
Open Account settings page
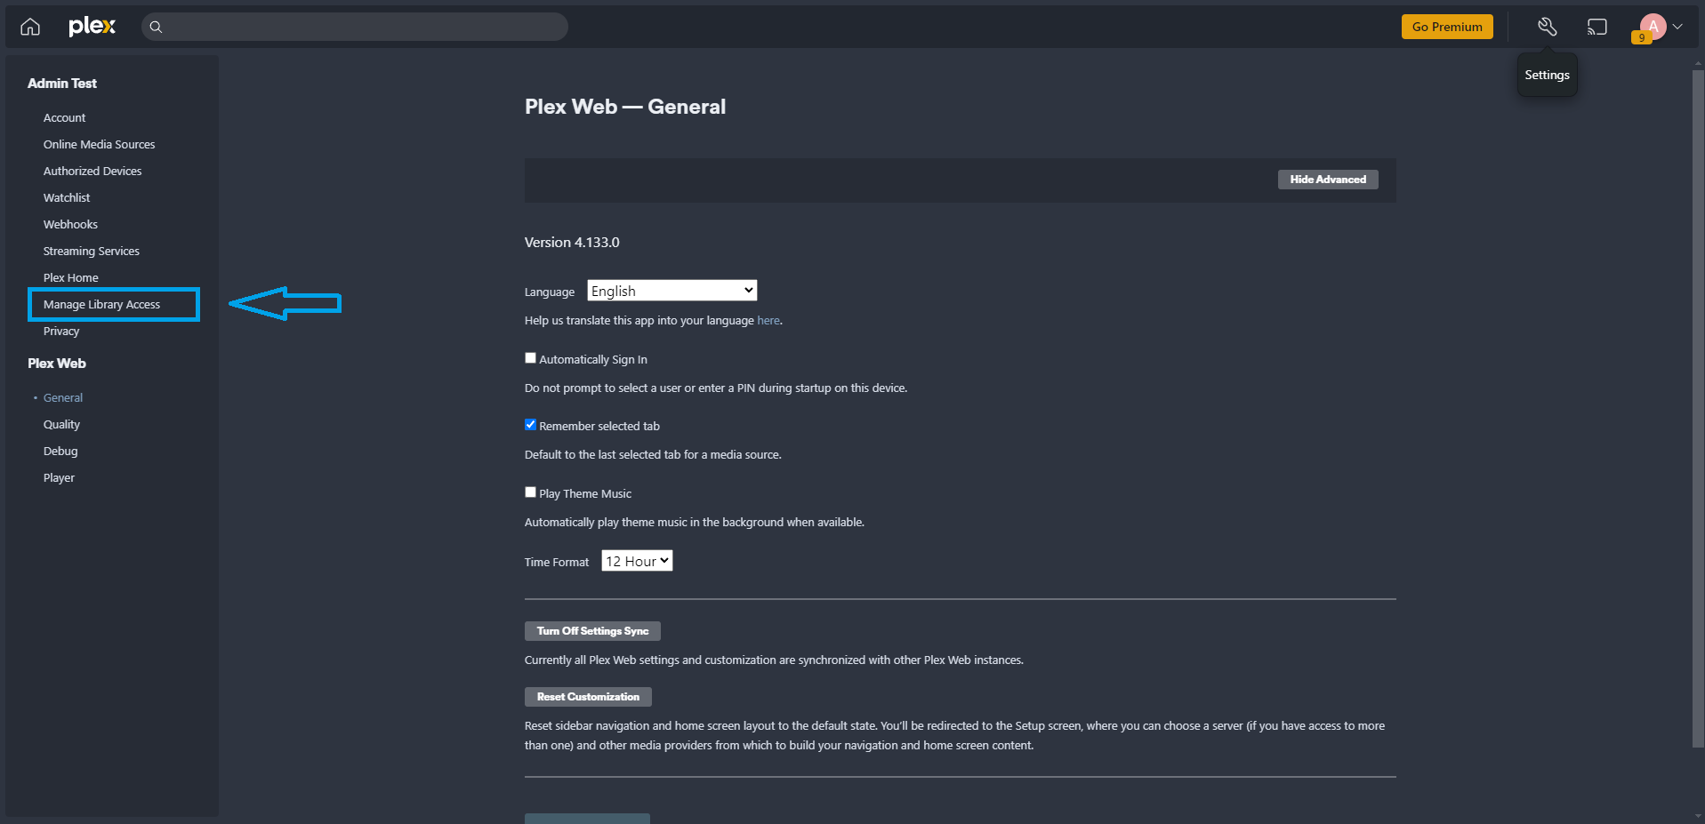coord(65,118)
